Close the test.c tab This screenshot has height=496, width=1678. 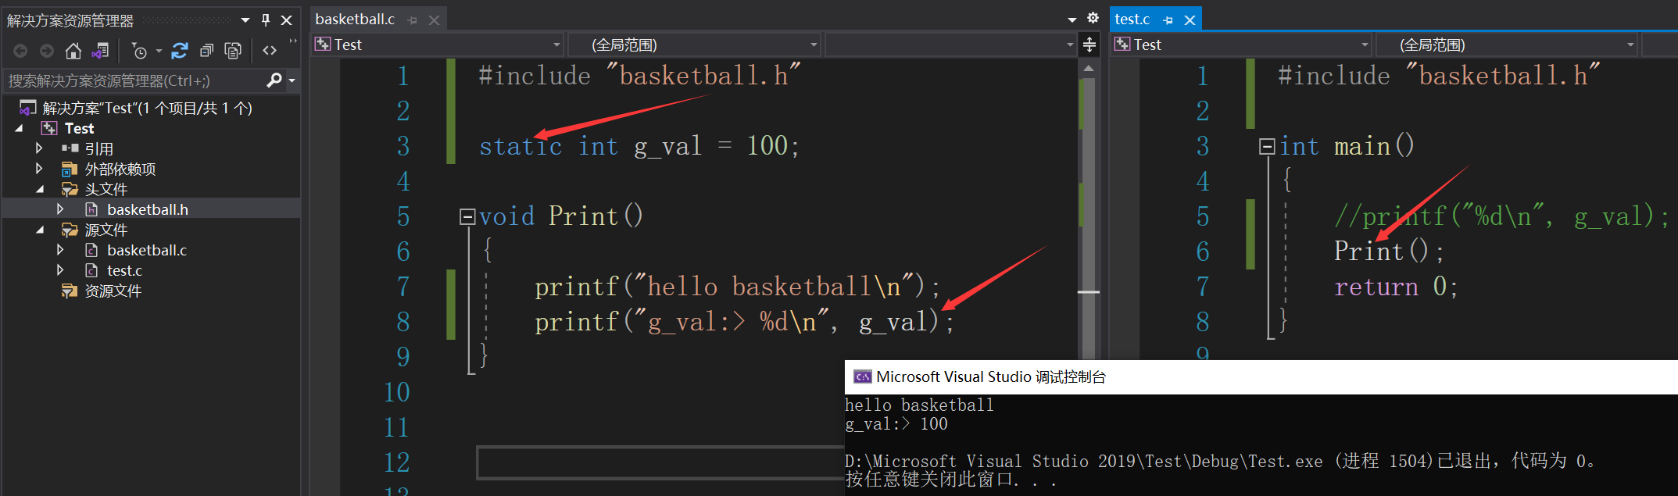click(1190, 20)
